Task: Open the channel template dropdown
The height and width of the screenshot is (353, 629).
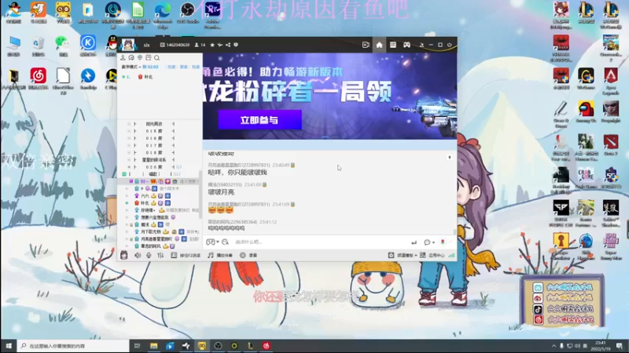Action: pyautogui.click(x=403, y=255)
